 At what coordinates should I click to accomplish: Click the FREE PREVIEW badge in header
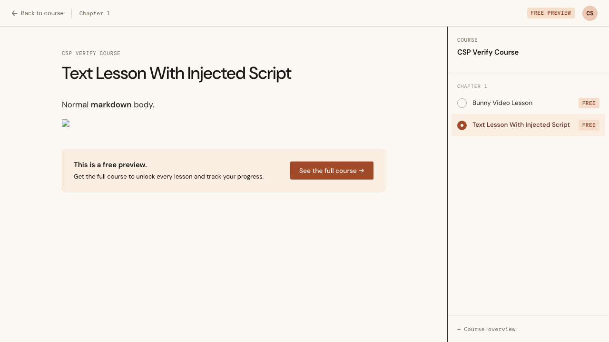tap(550, 13)
